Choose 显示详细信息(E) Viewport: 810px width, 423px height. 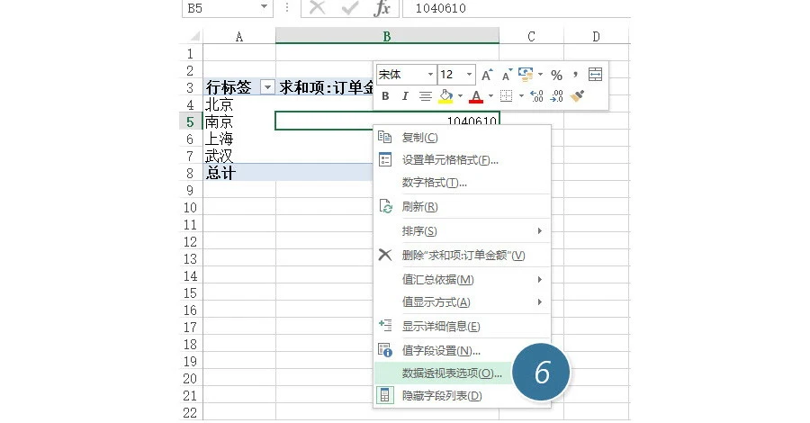click(462, 327)
